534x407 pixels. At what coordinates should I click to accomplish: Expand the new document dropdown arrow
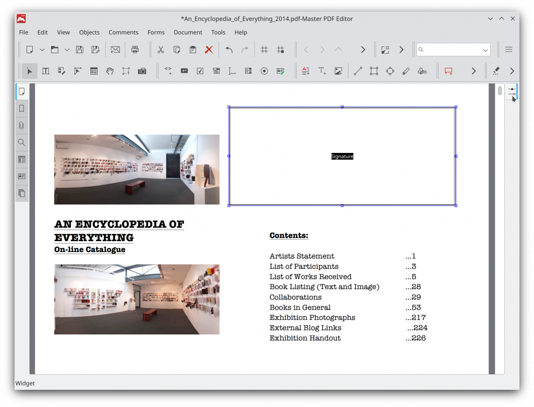(x=42, y=50)
